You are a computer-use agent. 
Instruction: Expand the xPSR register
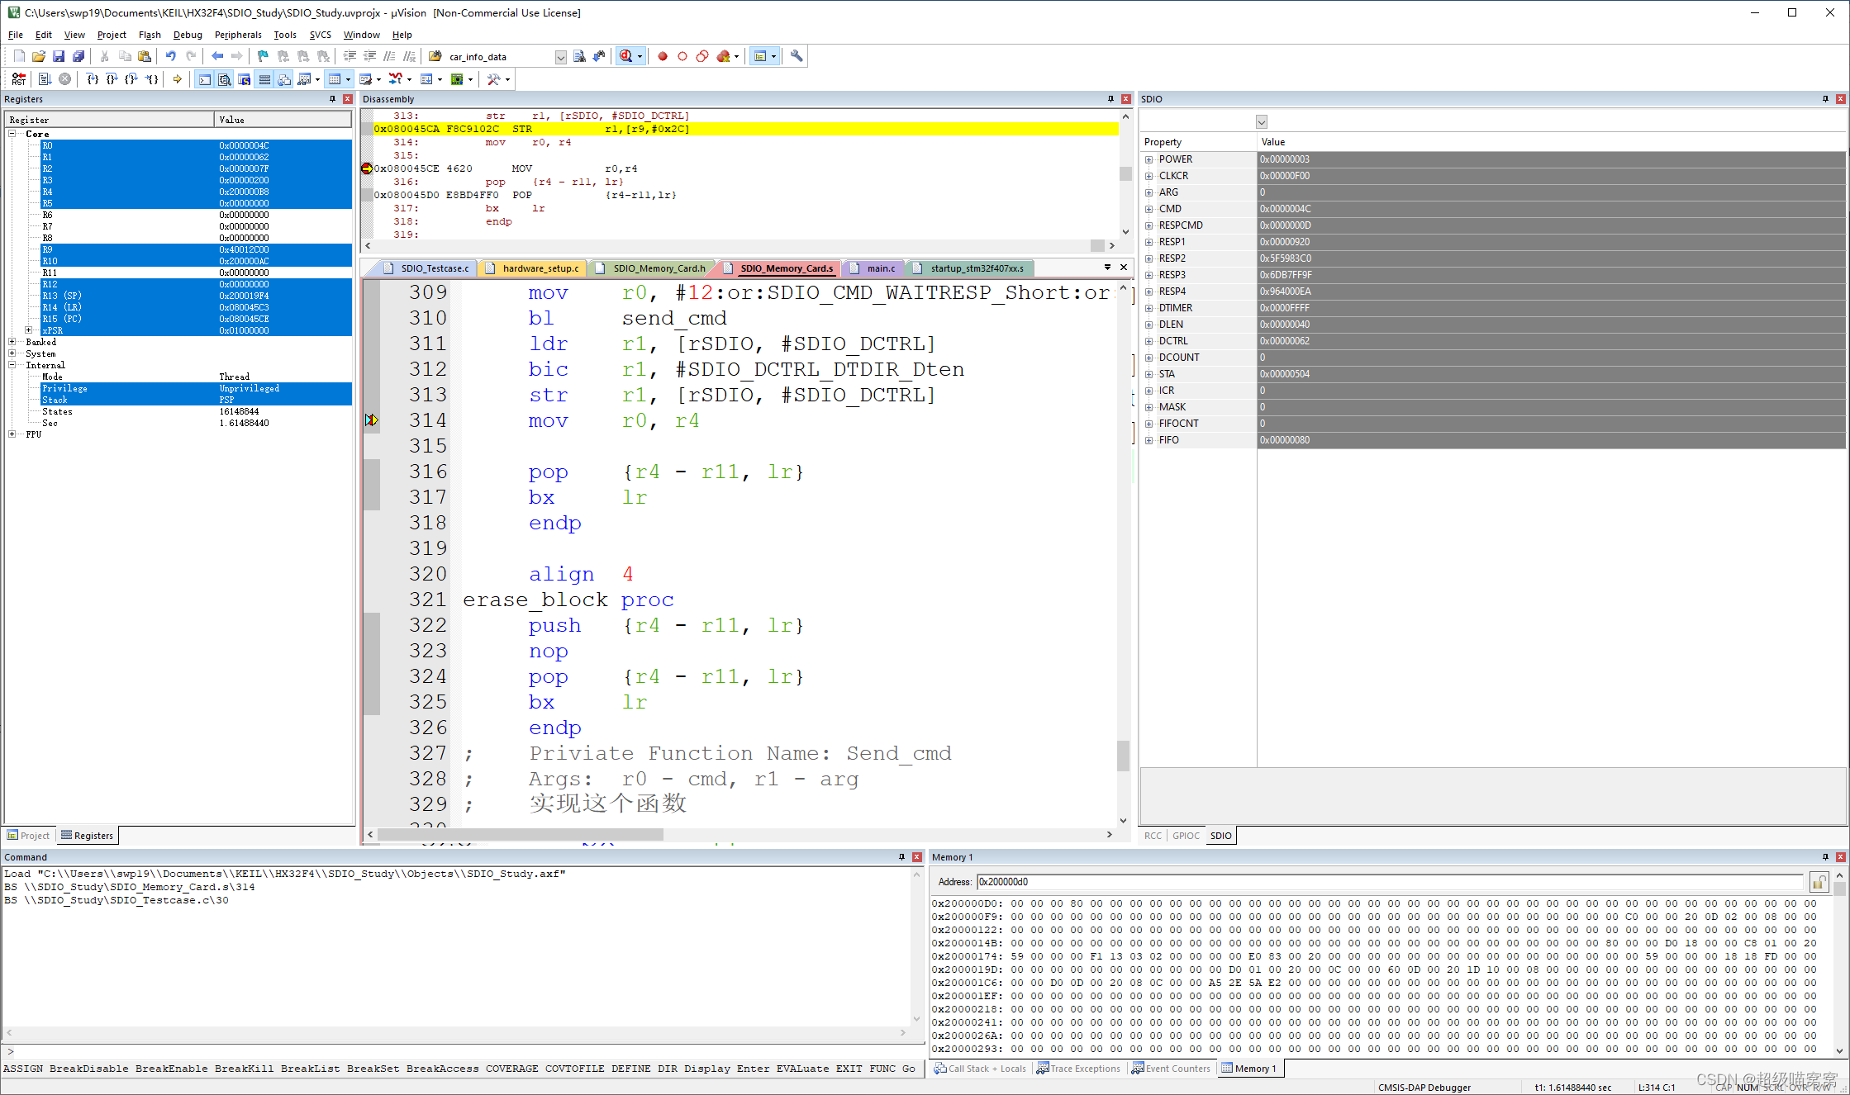tap(29, 330)
